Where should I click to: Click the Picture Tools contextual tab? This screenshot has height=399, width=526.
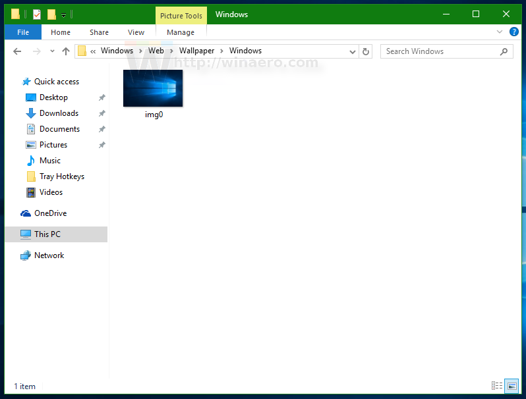[181, 16]
